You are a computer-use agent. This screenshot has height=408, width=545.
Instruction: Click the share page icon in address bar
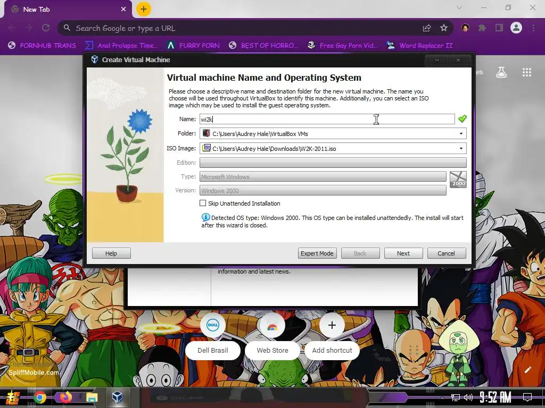(x=427, y=28)
